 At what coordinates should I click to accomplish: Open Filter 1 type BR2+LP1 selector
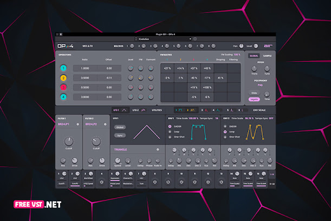coord(63,124)
